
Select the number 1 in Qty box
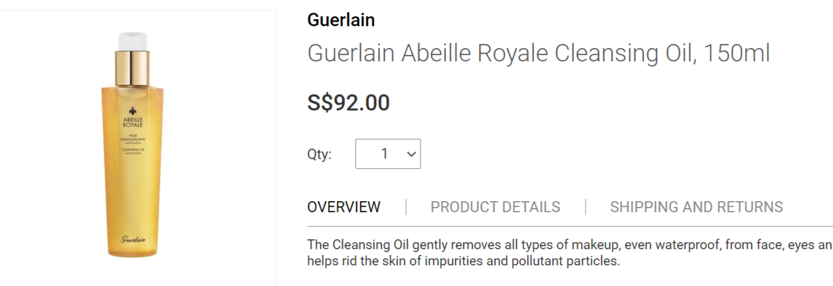(384, 154)
